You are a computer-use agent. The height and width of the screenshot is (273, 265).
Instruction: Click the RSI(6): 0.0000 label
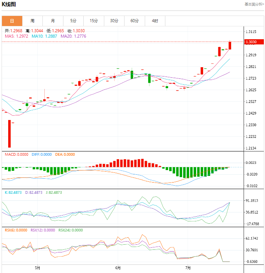[16, 230]
